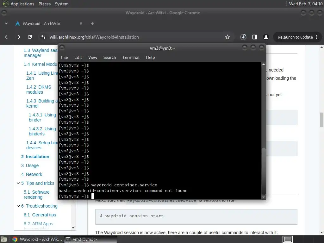The image size is (324, 243).
Task: Click the terminal scrollbar up arrow
Action: [x=264, y=64]
